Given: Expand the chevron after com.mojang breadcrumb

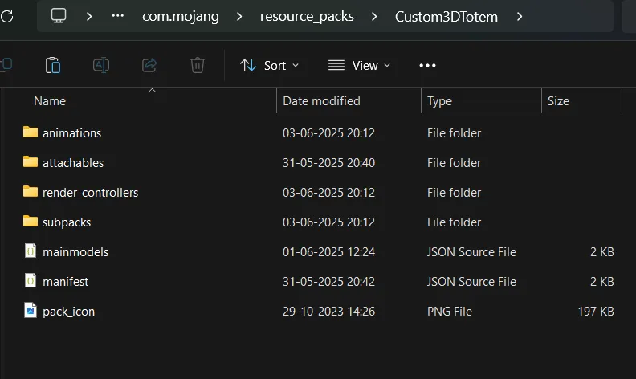Looking at the screenshot, I should click(239, 17).
